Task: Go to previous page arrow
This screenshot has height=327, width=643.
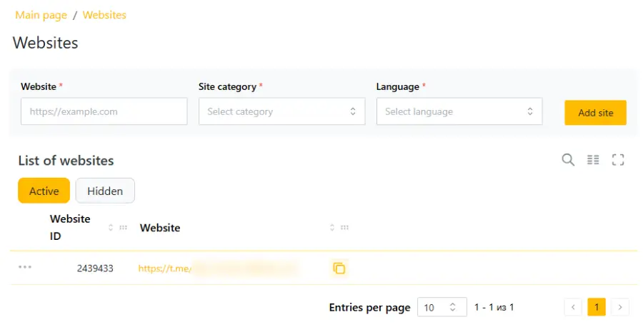Action: tap(573, 307)
